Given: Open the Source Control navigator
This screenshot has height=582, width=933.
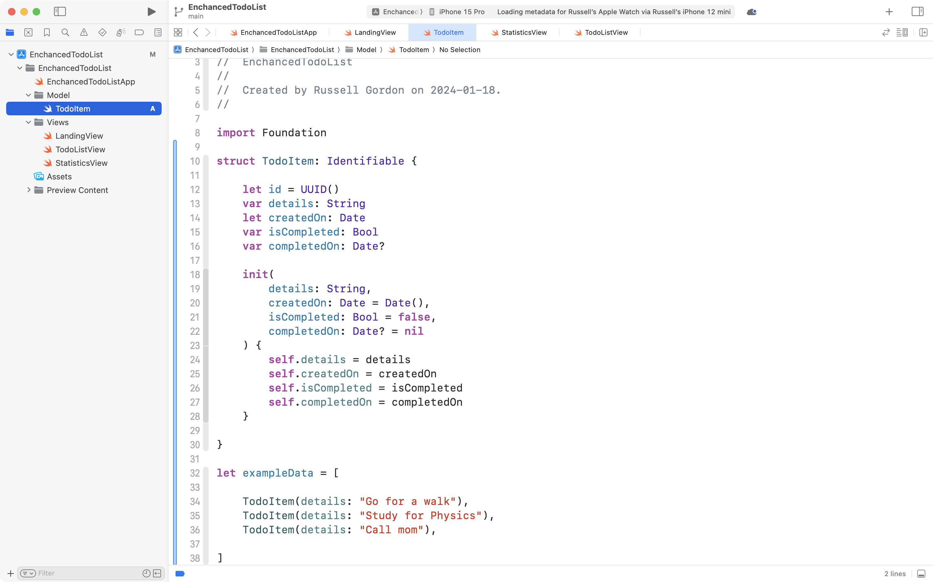Looking at the screenshot, I should tap(28, 32).
